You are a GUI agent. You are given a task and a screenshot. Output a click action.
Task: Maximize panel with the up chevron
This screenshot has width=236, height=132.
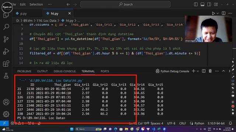(x=223, y=71)
